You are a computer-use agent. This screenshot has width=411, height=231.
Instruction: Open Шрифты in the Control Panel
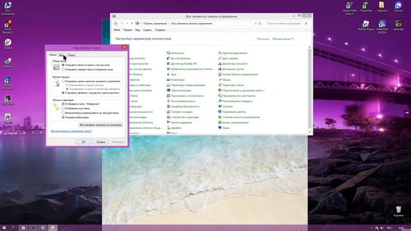pos(174,128)
